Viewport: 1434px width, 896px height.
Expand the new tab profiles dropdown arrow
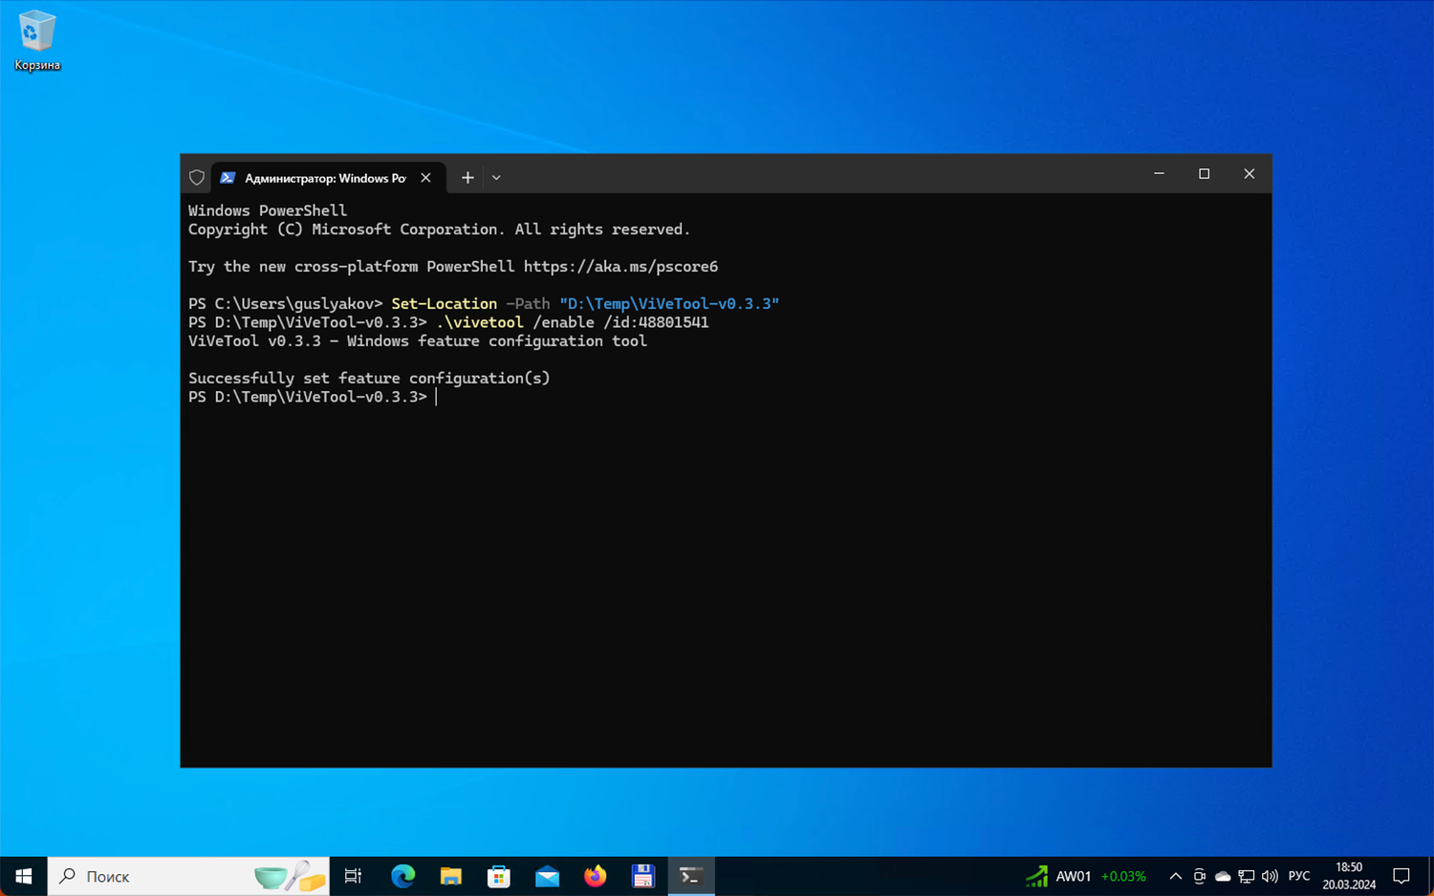coord(496,178)
